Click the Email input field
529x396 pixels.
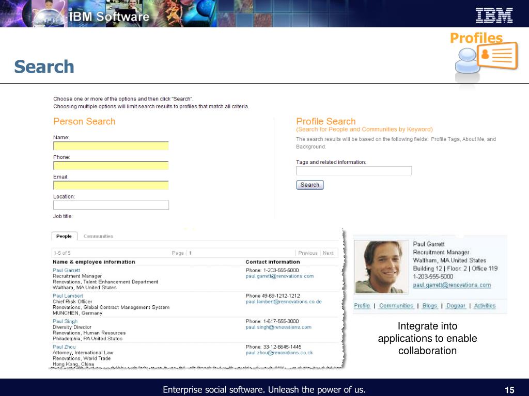[111, 185]
